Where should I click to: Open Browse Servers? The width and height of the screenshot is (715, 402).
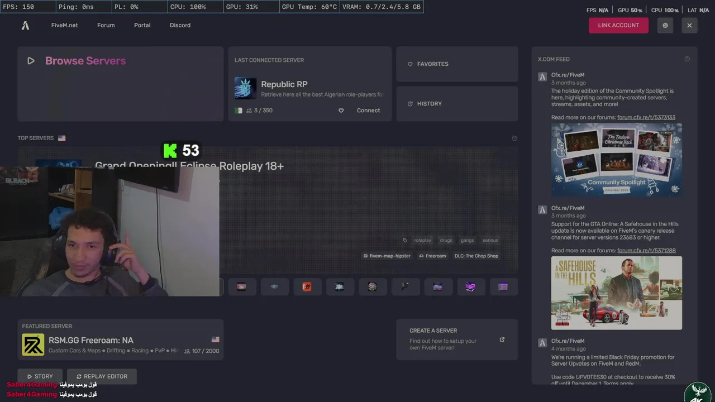pos(120,84)
